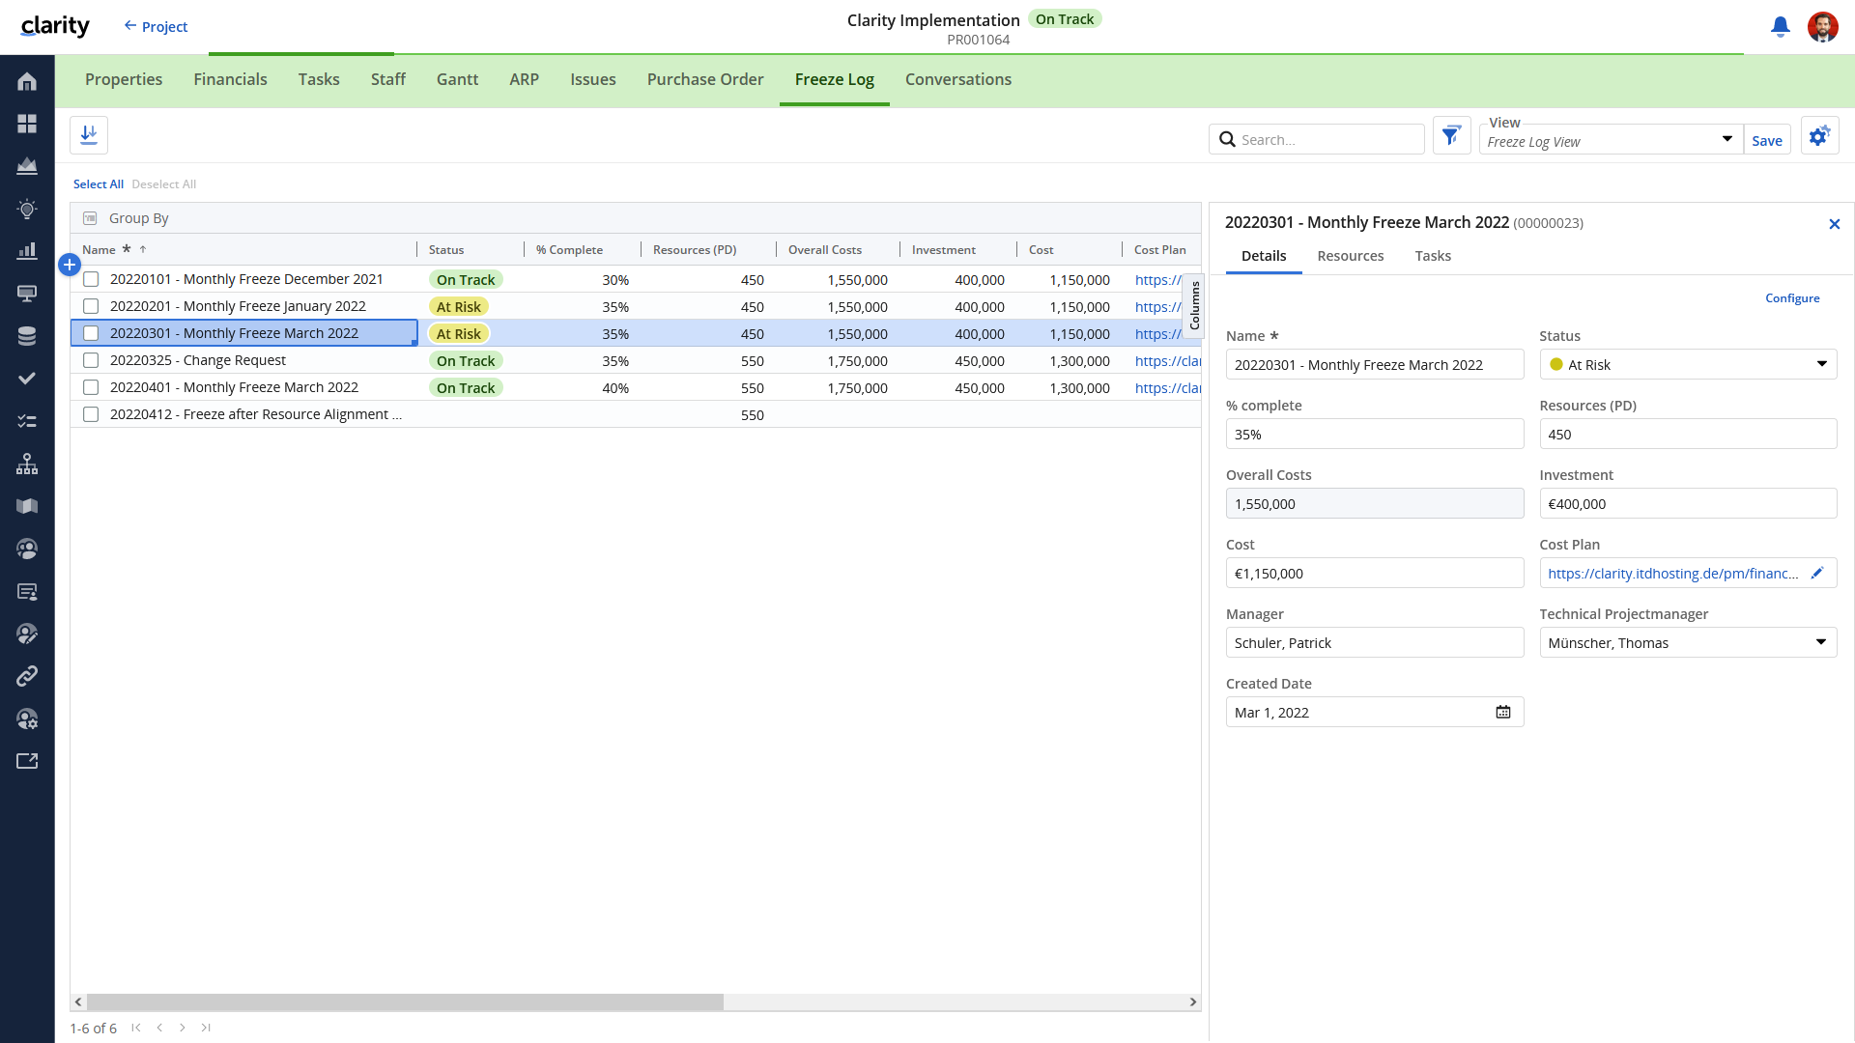The height and width of the screenshot is (1043, 1855).
Task: Check the Monthly Freeze January 2022 row
Action: coord(91,306)
